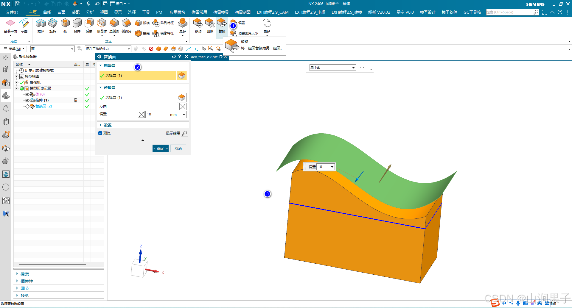The height and width of the screenshot is (308, 572).
Task: Open the notifications bell in the sidebar
Action: point(6,109)
